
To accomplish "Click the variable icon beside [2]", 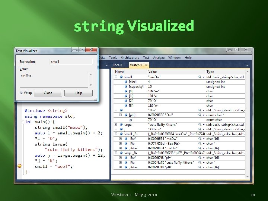I will (126, 101).
